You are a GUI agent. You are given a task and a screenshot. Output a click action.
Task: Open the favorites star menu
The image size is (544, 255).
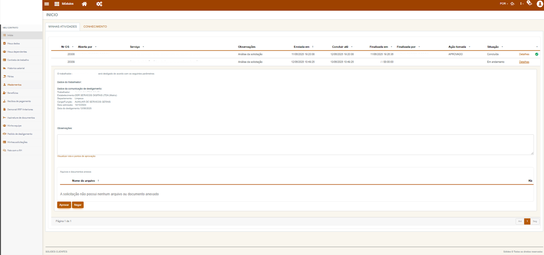[x=512, y=4]
